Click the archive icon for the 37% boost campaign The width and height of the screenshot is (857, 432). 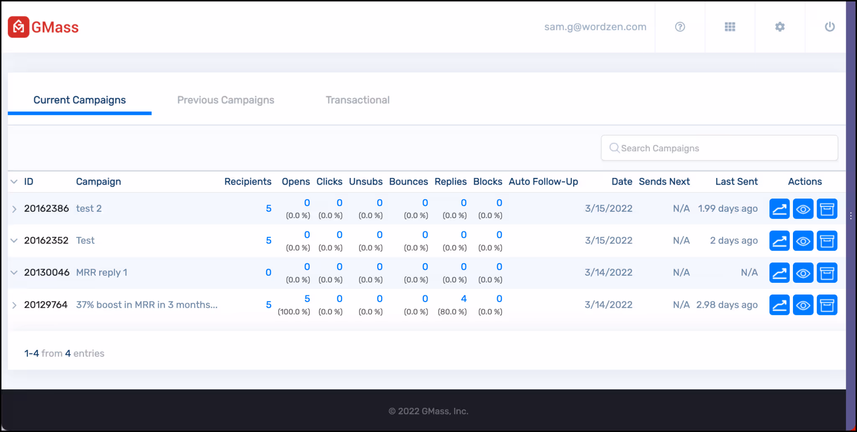pos(826,305)
